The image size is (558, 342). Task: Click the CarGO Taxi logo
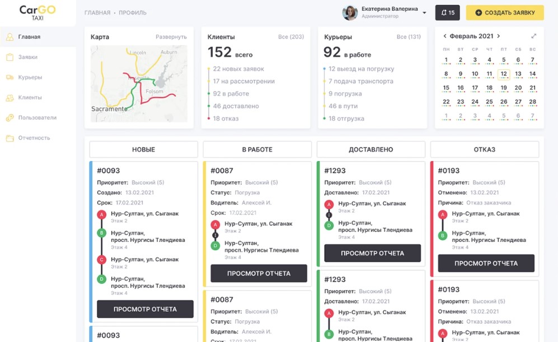[x=37, y=12]
